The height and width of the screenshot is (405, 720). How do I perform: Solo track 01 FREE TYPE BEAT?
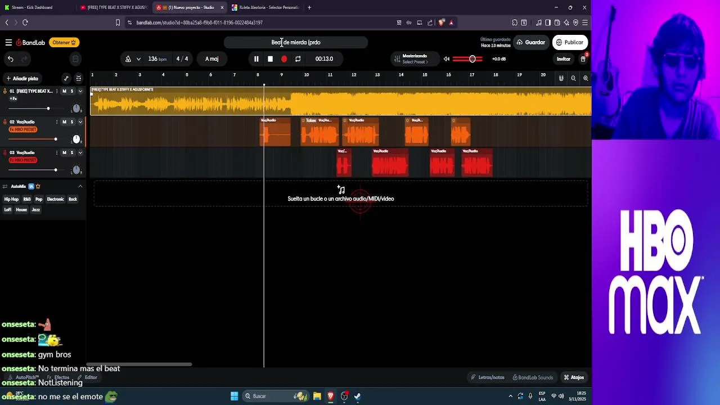pos(72,91)
